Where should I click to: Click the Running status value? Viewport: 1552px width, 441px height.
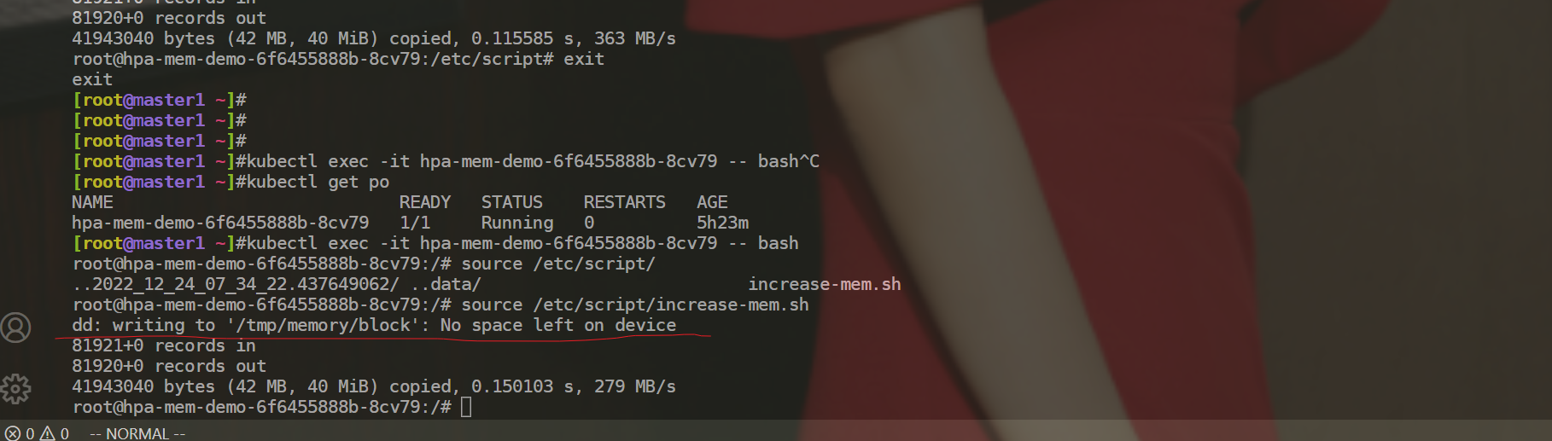click(517, 223)
